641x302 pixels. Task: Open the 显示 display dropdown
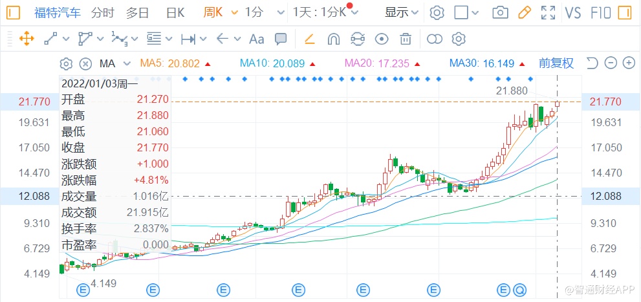click(402, 13)
